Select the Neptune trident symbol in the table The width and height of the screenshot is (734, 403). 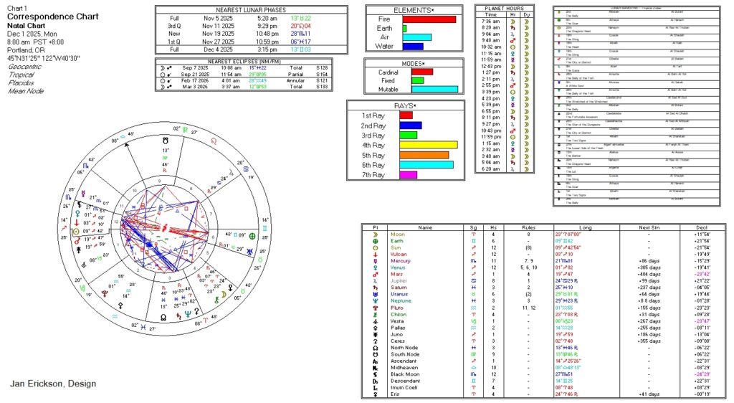(375, 300)
